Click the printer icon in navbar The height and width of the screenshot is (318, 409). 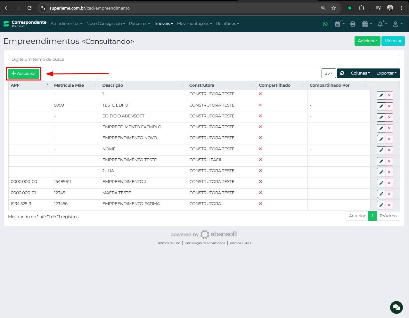(x=353, y=24)
